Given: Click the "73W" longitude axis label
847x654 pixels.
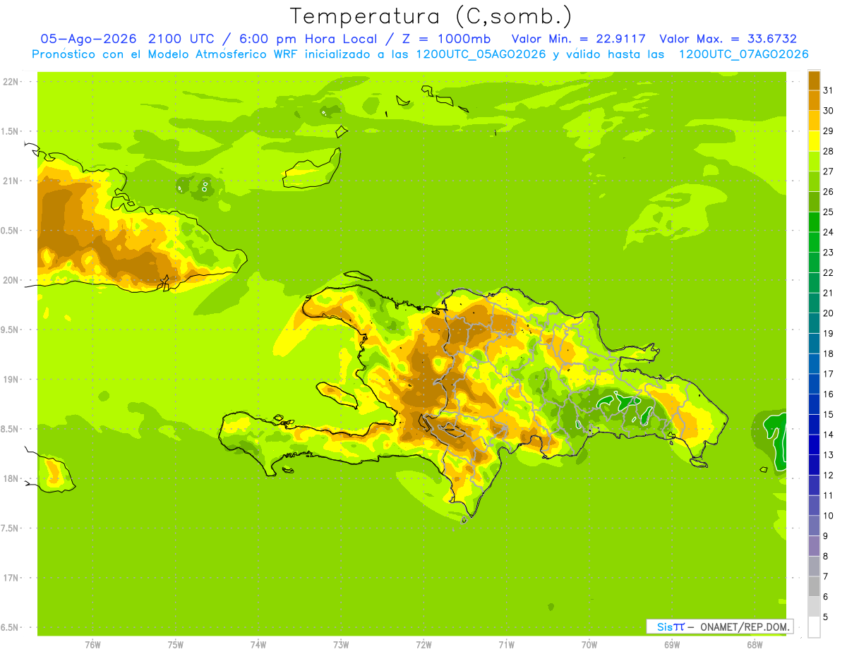Looking at the screenshot, I should tap(341, 645).
